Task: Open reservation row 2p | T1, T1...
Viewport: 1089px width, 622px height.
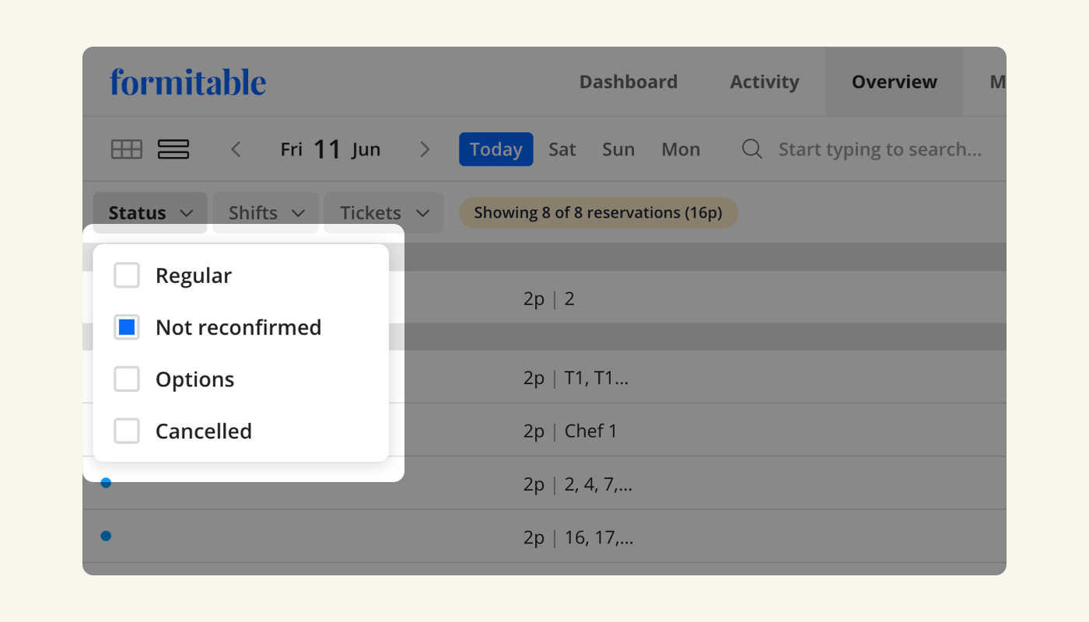Action: pyautogui.click(x=544, y=379)
